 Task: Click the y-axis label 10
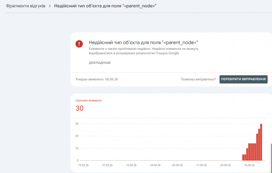pos(77,148)
